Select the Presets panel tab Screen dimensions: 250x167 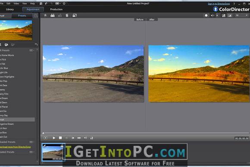click(22, 15)
